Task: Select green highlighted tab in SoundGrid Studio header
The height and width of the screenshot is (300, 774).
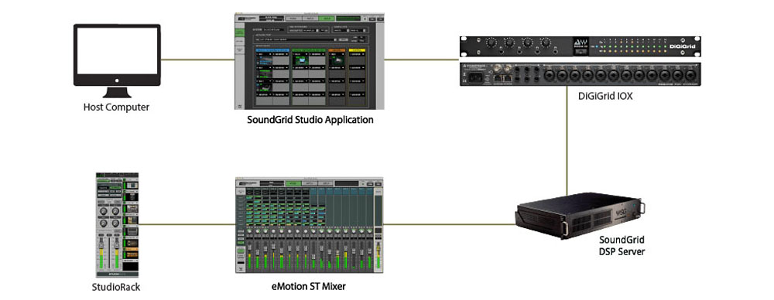Action: (x=327, y=19)
